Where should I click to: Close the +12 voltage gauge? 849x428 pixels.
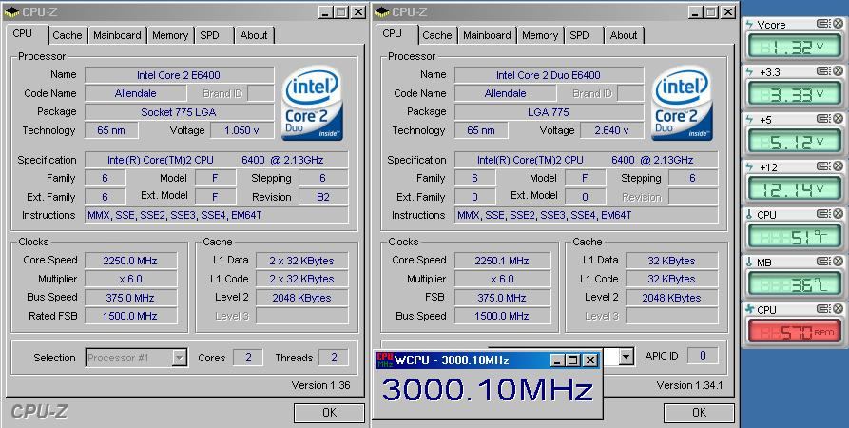pos(838,166)
